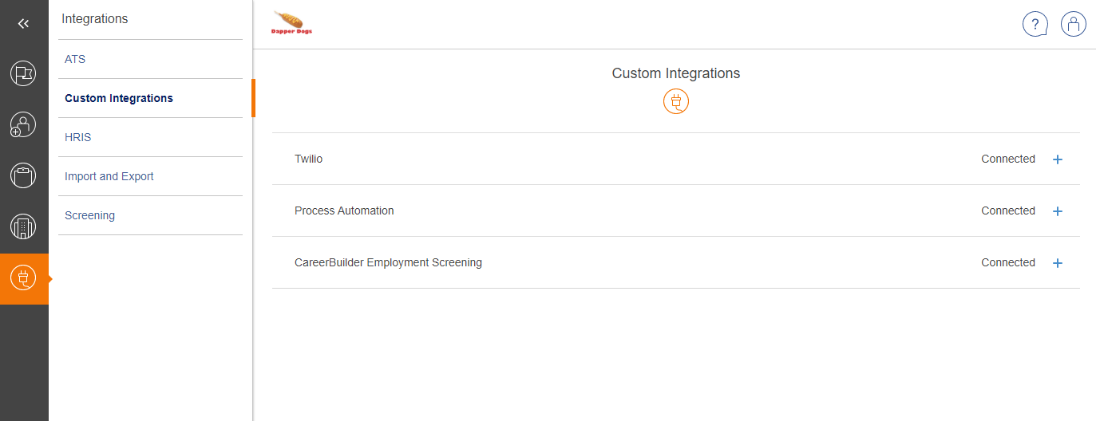
Task: Go to HRIS section
Action: coord(78,137)
